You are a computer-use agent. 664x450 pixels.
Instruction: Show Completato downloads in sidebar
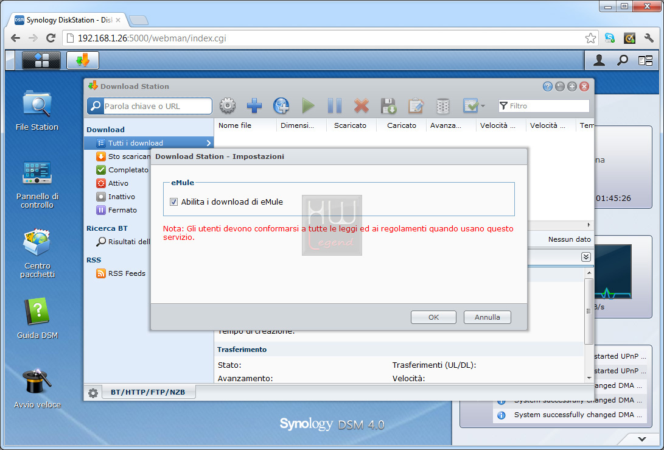click(x=123, y=170)
